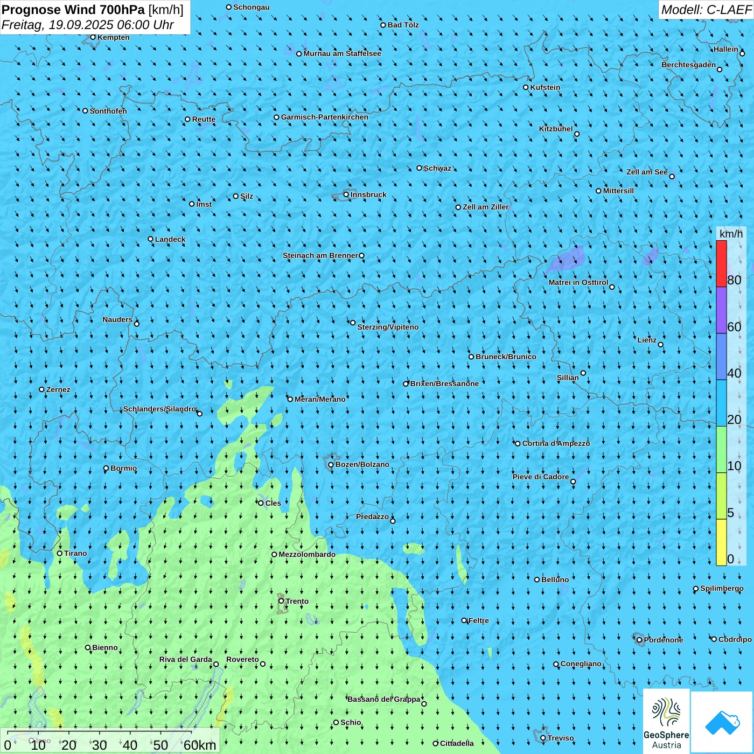Click the Sterzing/Vipiteno label
This screenshot has height=754, width=754.
(388, 327)
